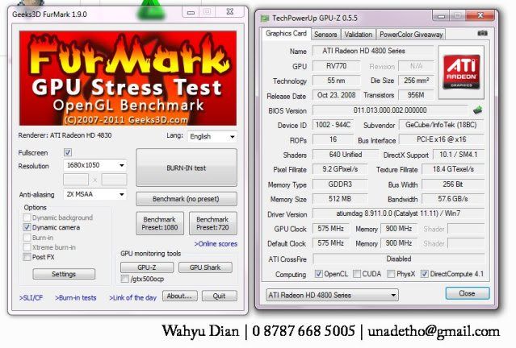The height and width of the screenshot is (348, 516).
Task: Click the Subvendor GeCube/InfoTek field
Action: tap(441, 125)
